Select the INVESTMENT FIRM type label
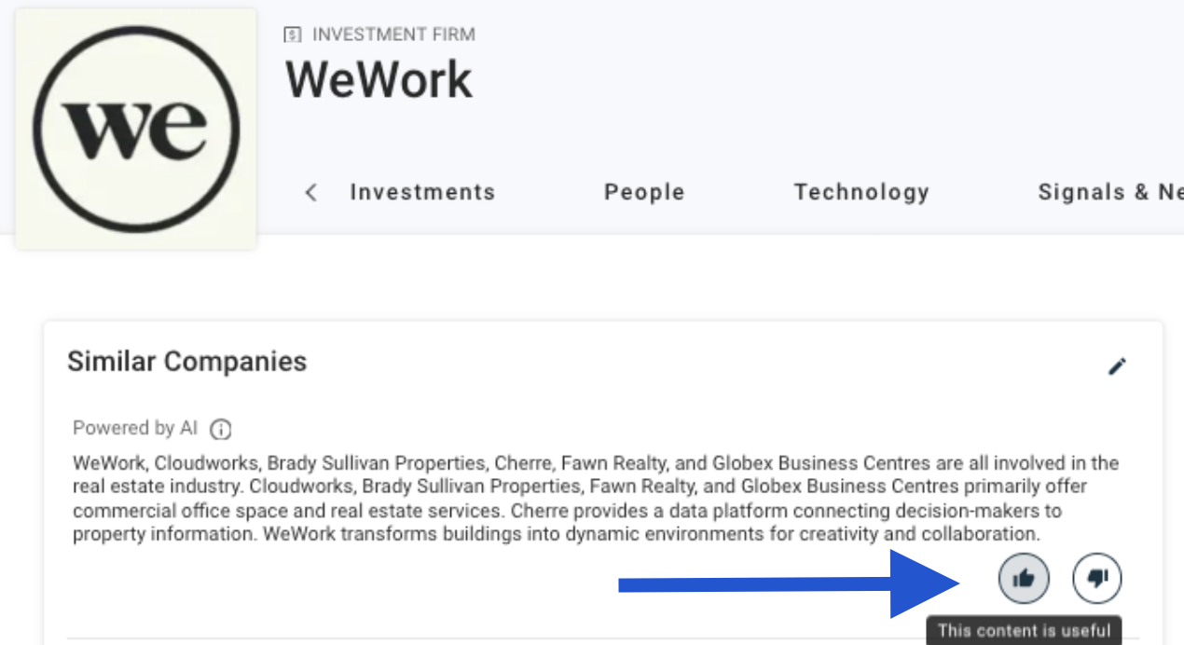Viewport: 1184px width, 645px height. point(393,34)
